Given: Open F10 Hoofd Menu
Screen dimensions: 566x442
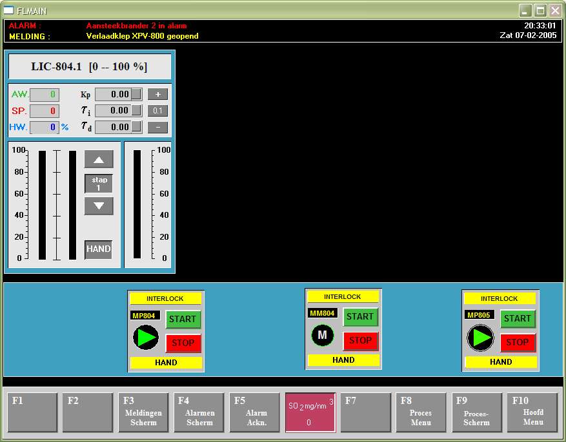Looking at the screenshot, I should 532,412.
